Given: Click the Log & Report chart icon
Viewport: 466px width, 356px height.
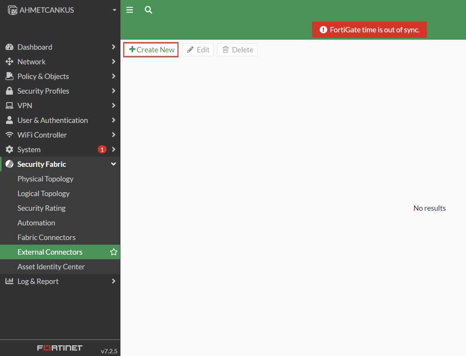Looking at the screenshot, I should (9, 281).
